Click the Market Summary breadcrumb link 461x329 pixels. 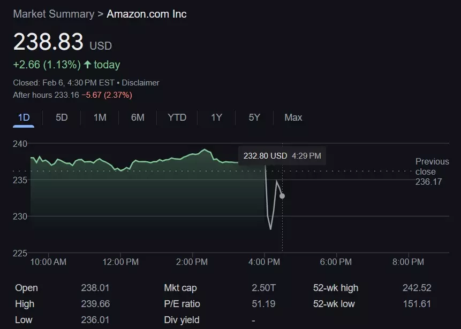(52, 14)
